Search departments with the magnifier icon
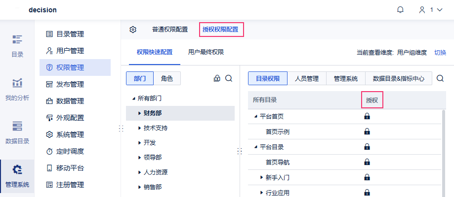 point(229,78)
